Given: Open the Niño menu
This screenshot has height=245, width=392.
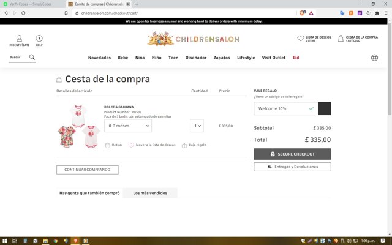Looking at the screenshot, I should click(157, 58).
